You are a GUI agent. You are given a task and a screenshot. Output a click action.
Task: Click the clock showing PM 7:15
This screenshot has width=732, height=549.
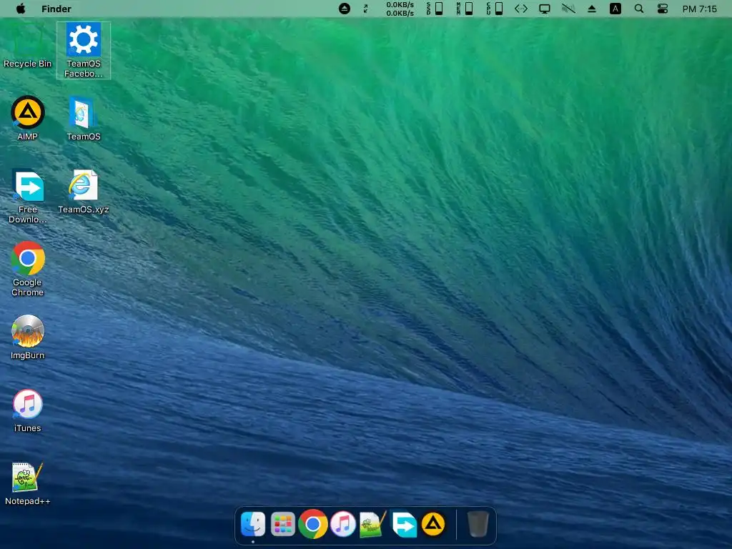coord(699,9)
